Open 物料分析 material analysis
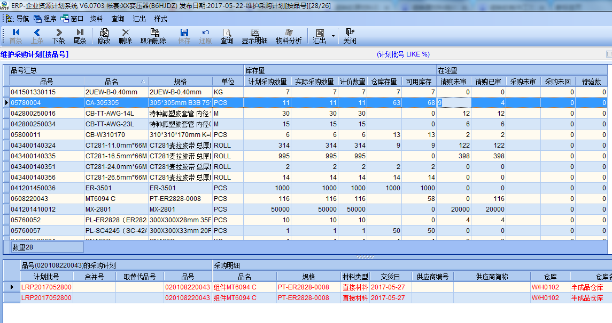Viewport: 612px width, 323px height. tap(289, 36)
